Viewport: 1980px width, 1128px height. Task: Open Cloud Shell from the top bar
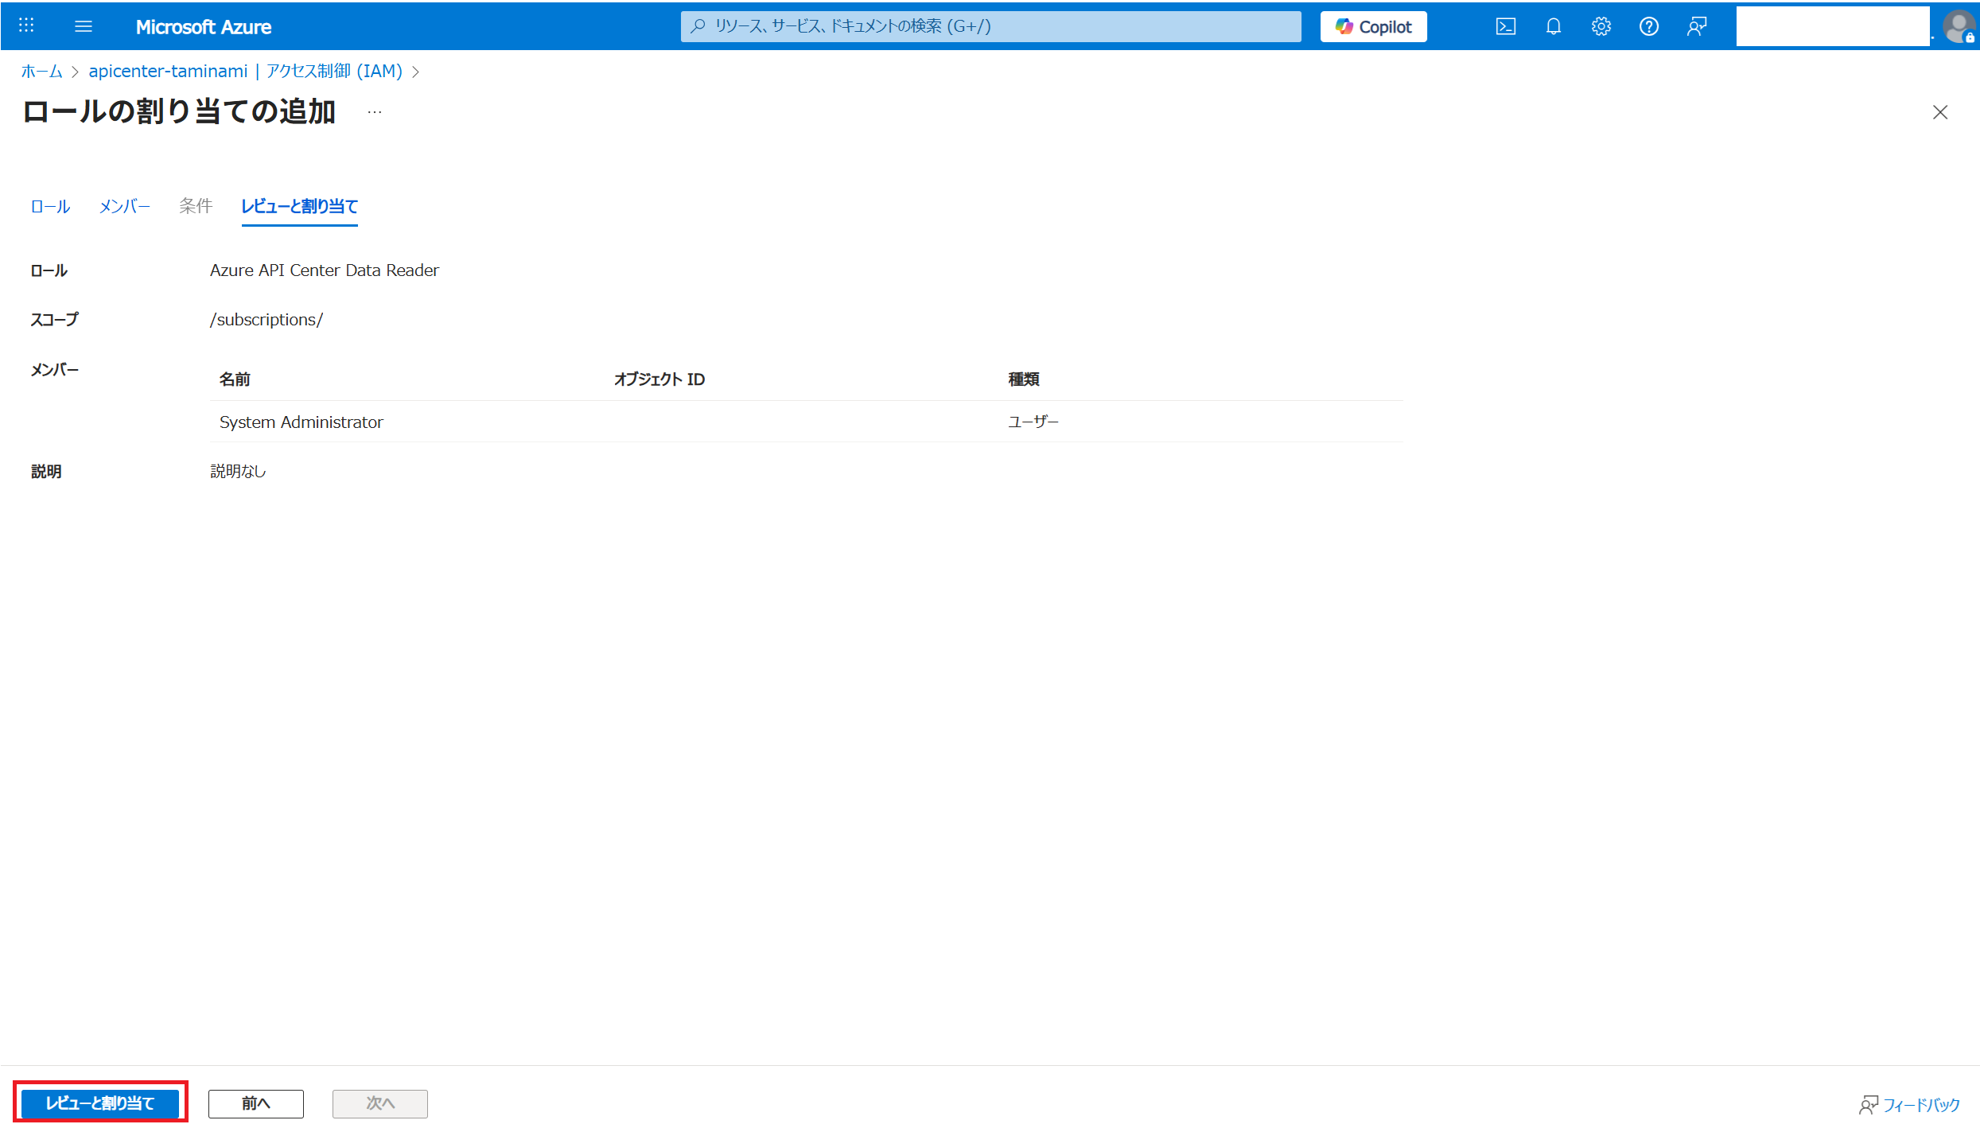tap(1505, 26)
